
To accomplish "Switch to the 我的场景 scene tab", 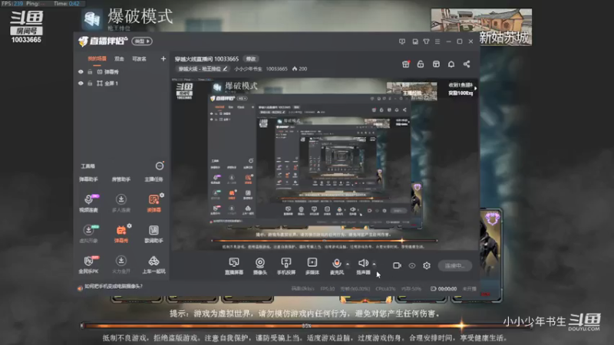I will coord(97,59).
